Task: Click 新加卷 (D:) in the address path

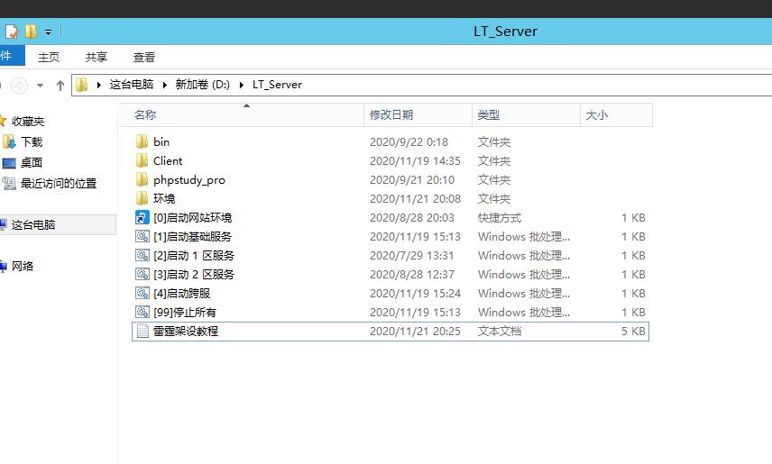Action: [203, 85]
